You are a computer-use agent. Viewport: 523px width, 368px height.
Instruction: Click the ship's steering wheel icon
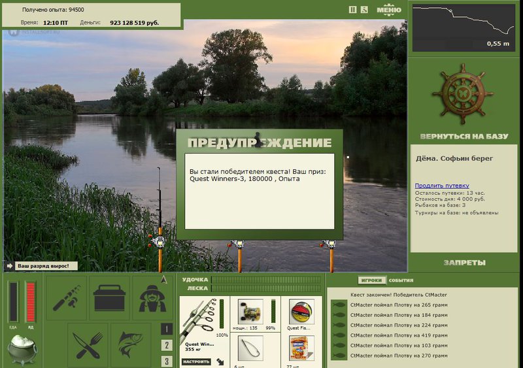[463, 94]
